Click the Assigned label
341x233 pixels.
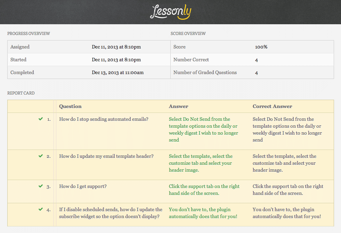tap(20, 47)
